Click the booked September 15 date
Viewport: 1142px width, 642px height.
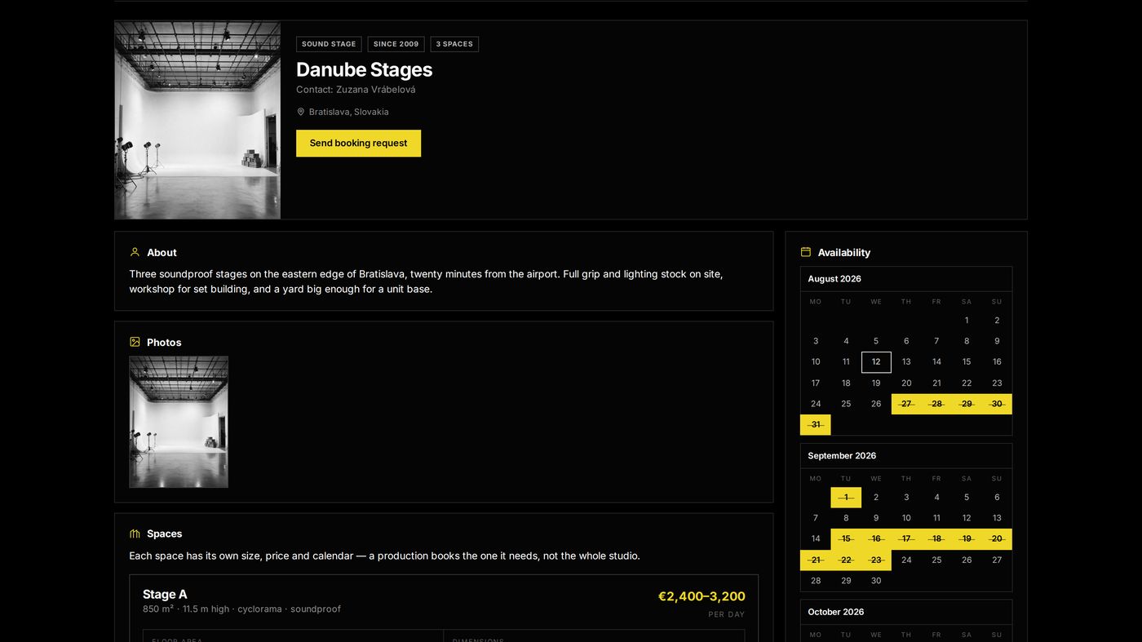pyautogui.click(x=846, y=539)
